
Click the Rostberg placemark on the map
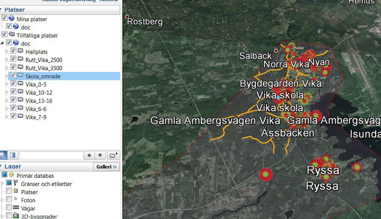click(x=127, y=16)
